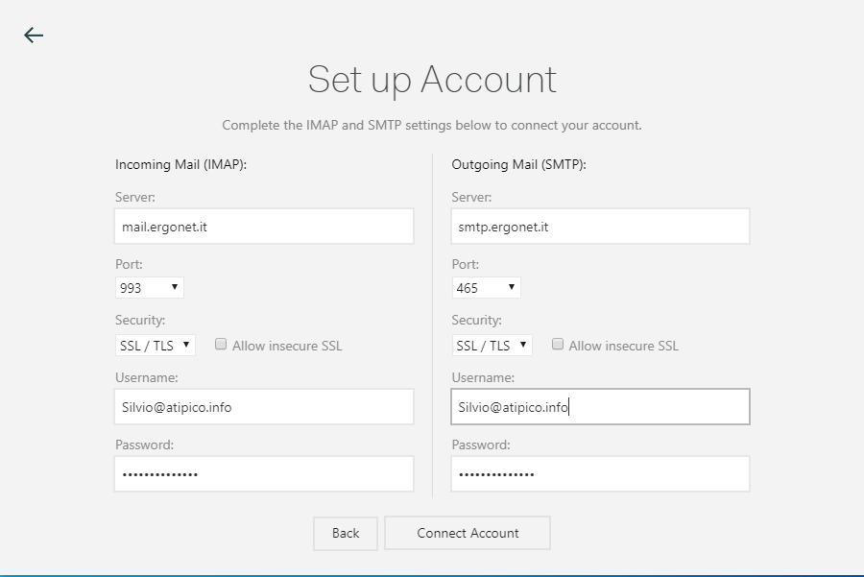This screenshot has width=864, height=577.
Task: Enable Allow insecure SSL for outgoing SMTP
Action: [x=558, y=345]
